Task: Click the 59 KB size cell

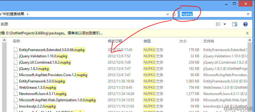Action: 195,106
